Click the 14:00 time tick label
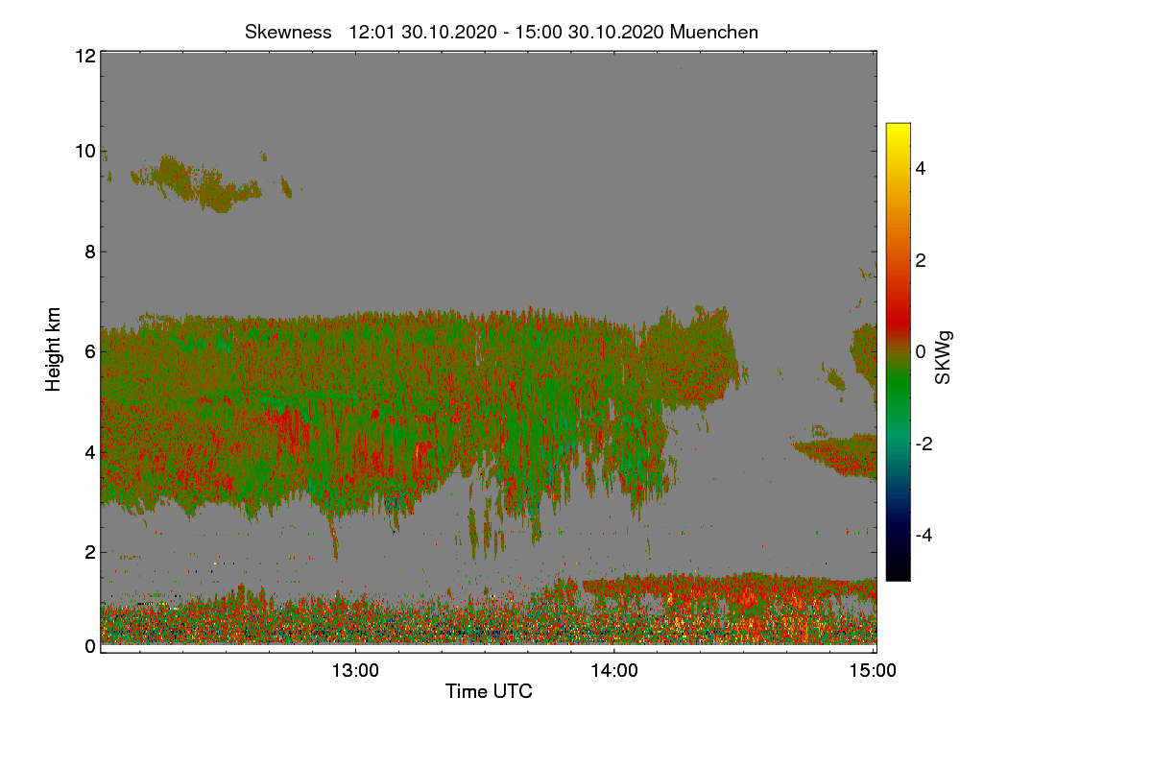The width and height of the screenshot is (1152, 768). 613,671
